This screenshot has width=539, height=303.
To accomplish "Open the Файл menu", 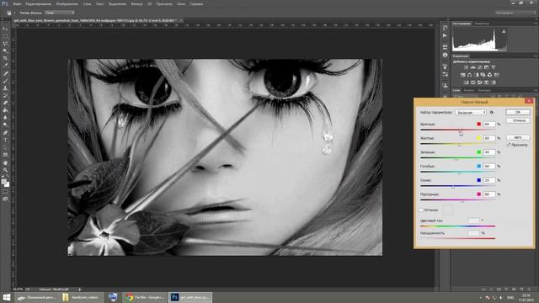I will pyautogui.click(x=17, y=4).
